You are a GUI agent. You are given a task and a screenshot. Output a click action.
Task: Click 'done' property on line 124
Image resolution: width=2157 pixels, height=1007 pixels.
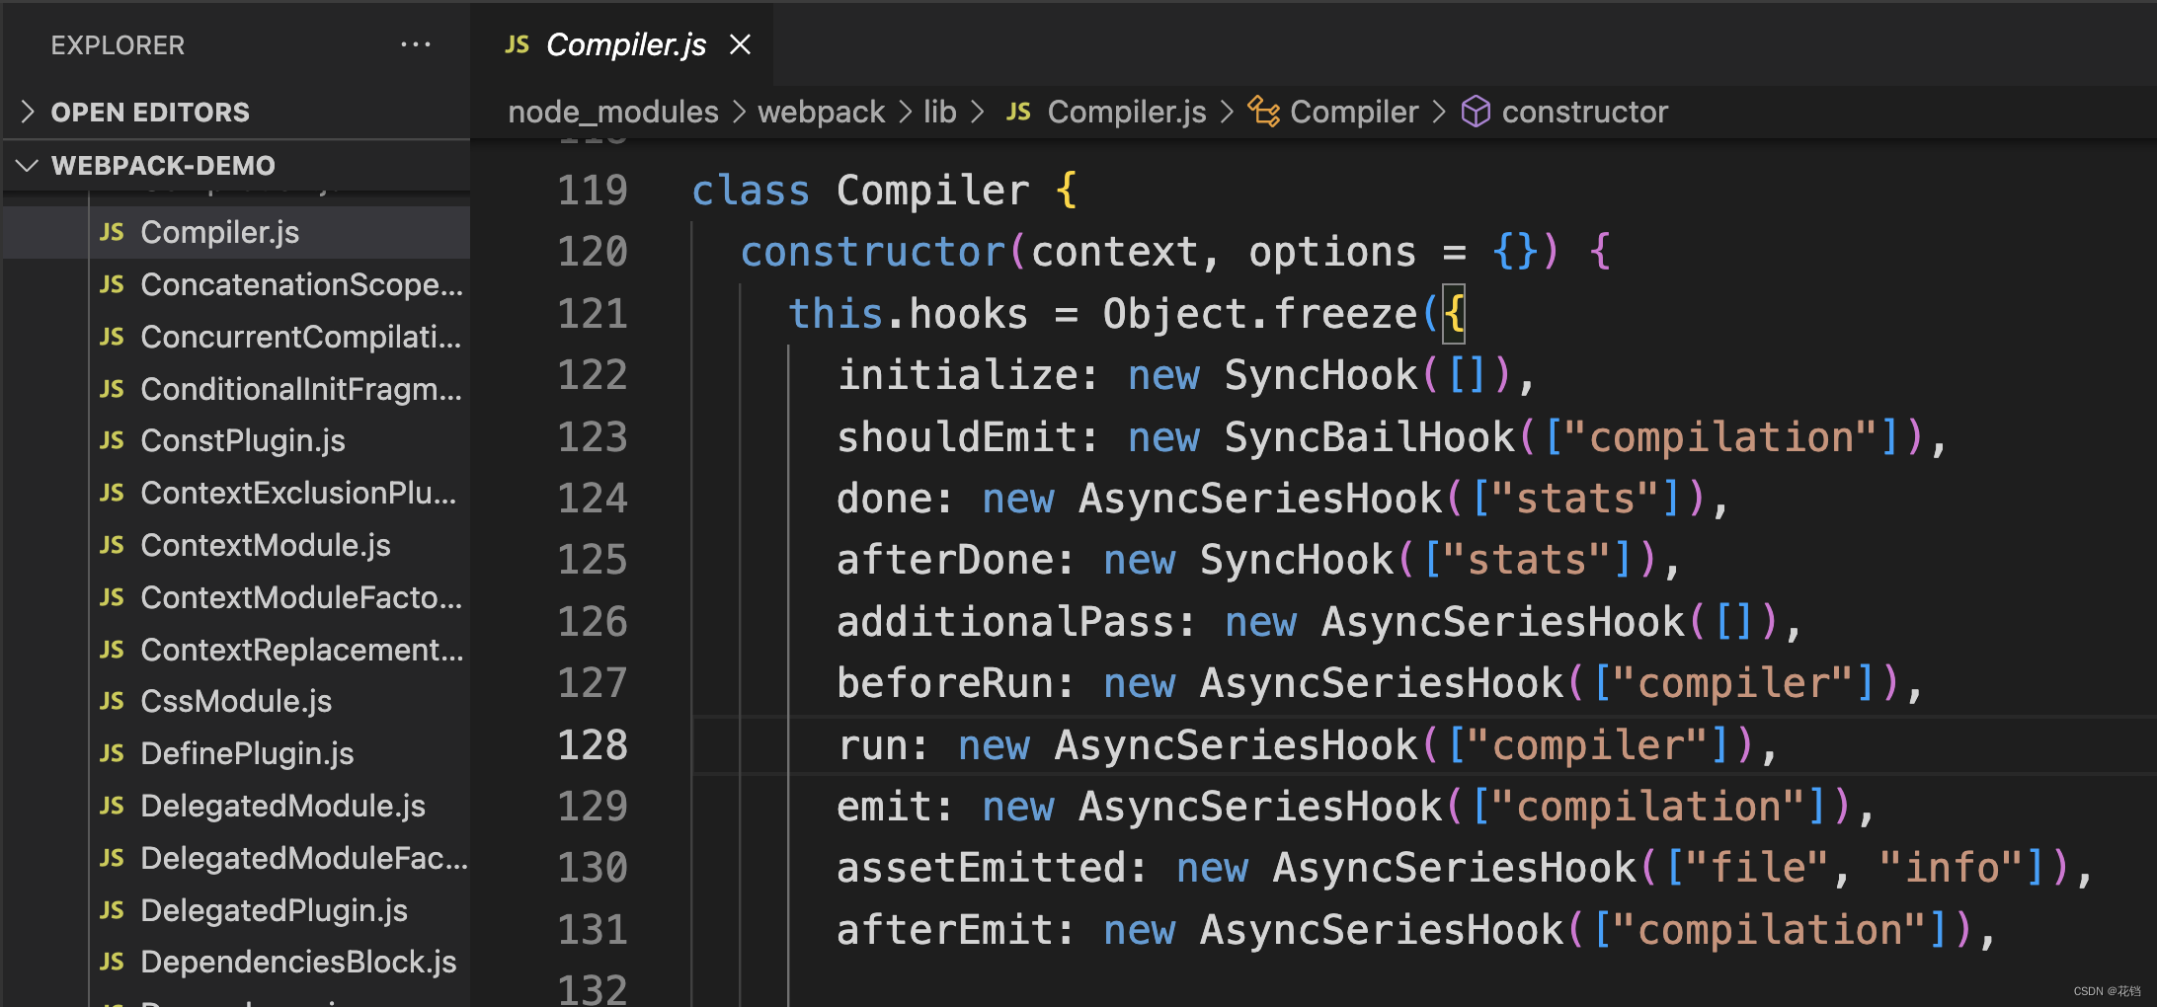click(884, 499)
